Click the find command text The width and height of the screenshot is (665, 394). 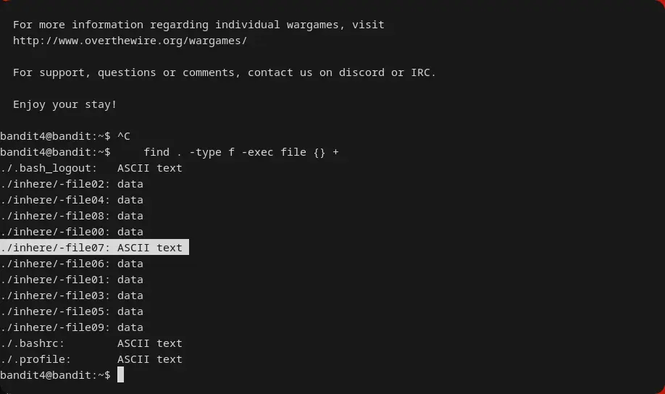tap(241, 152)
